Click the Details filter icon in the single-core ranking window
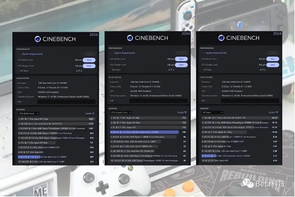The height and width of the screenshot is (197, 295). [x=185, y=113]
